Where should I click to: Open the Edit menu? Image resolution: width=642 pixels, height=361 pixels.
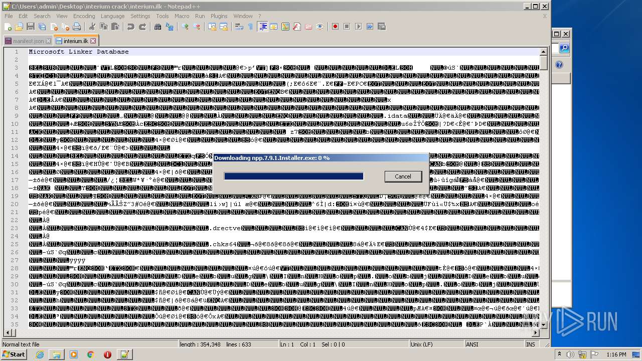23,16
